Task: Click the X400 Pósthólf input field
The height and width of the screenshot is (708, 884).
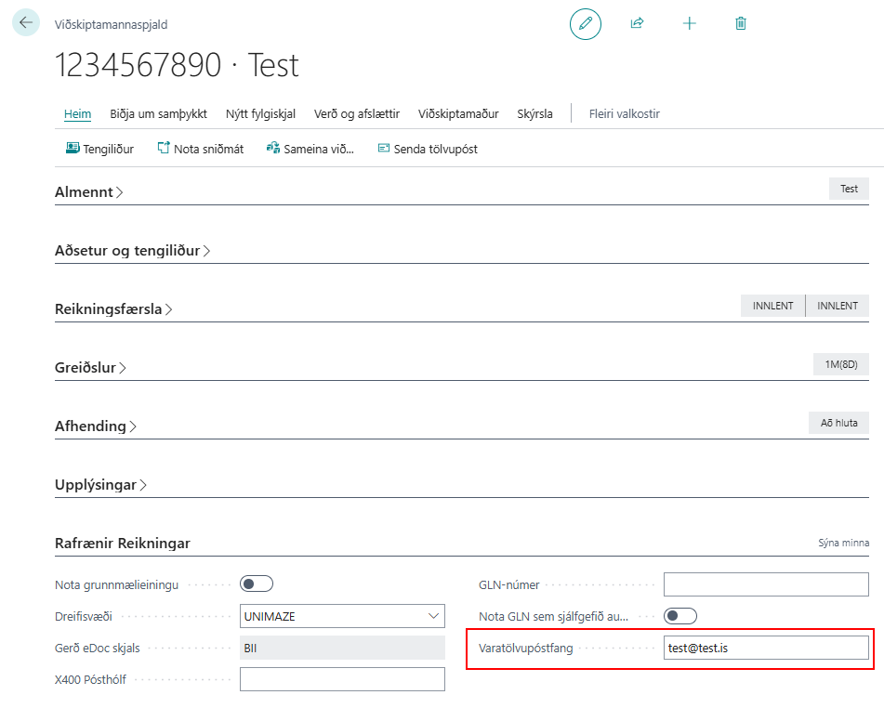Action: coord(342,679)
